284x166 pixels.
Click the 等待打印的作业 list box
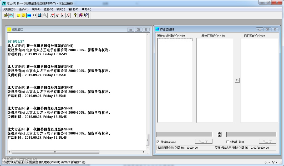tap(215, 80)
